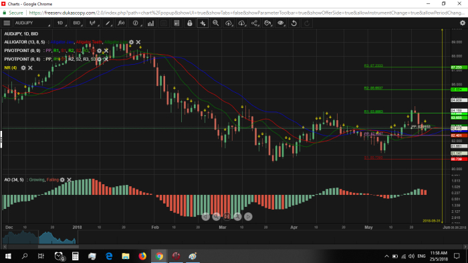Click the undo arrow icon

tap(294, 23)
